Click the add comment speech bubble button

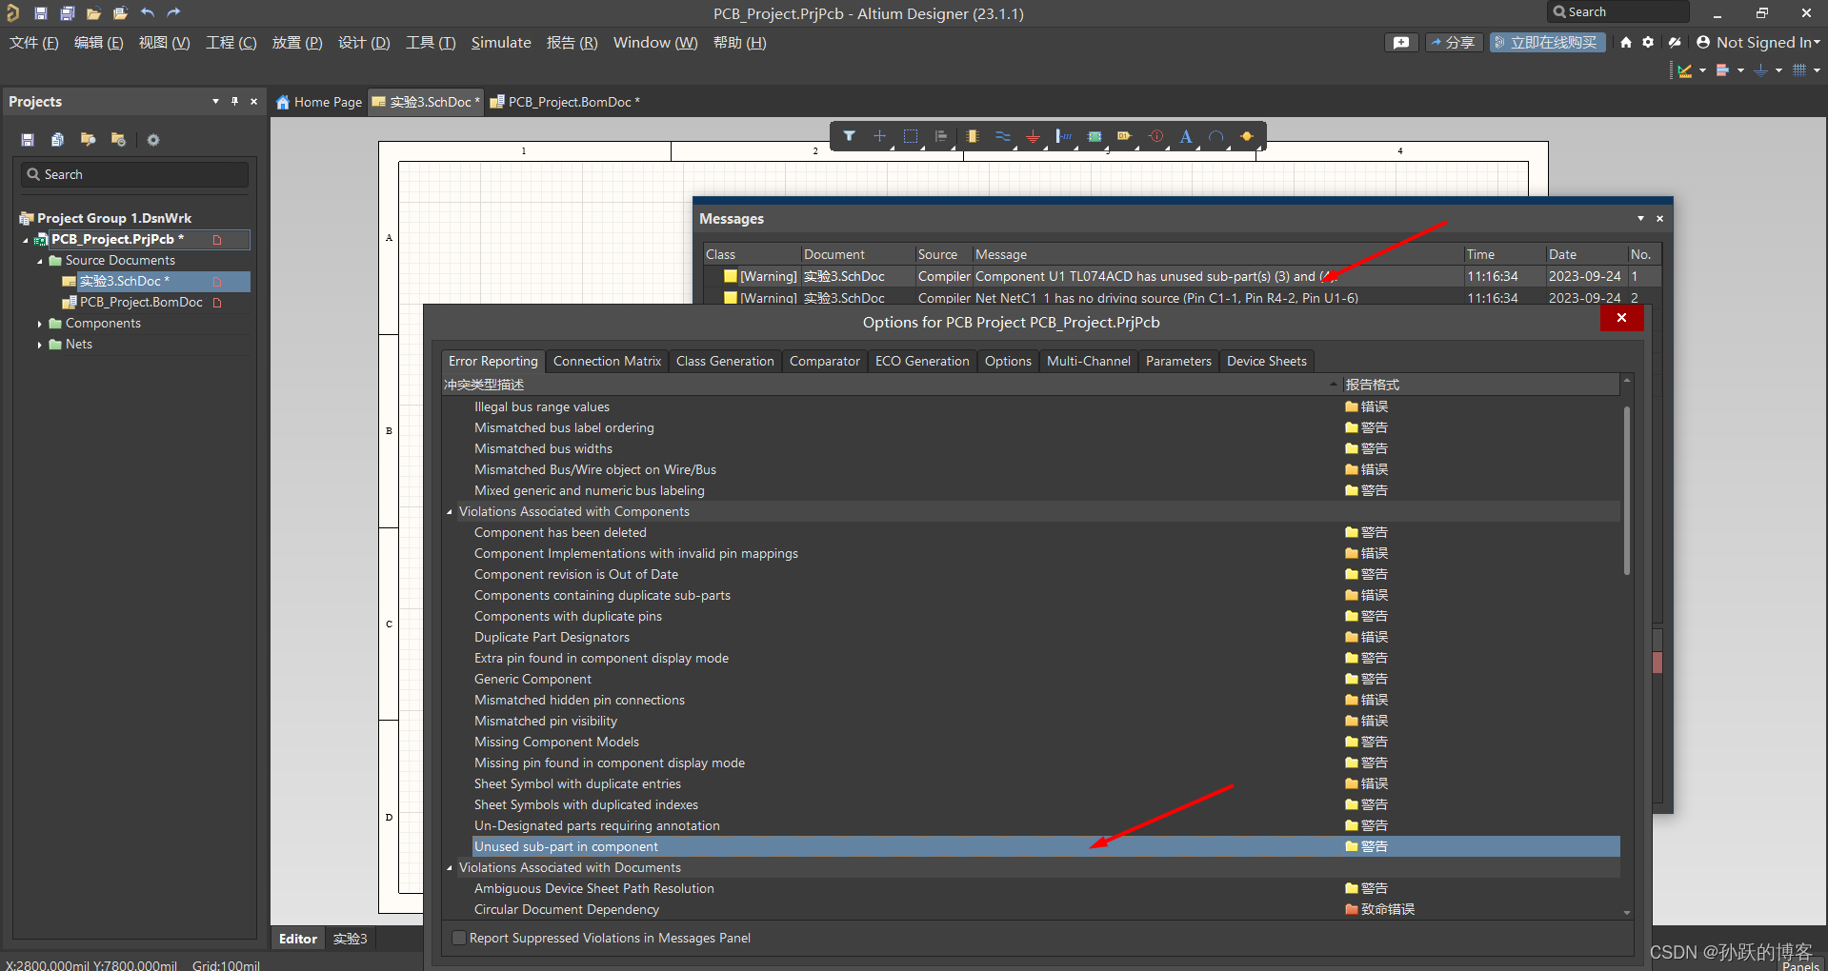coord(1401,43)
